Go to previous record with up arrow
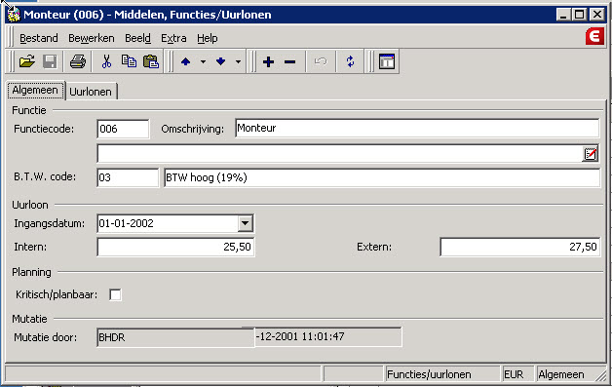 tap(186, 61)
